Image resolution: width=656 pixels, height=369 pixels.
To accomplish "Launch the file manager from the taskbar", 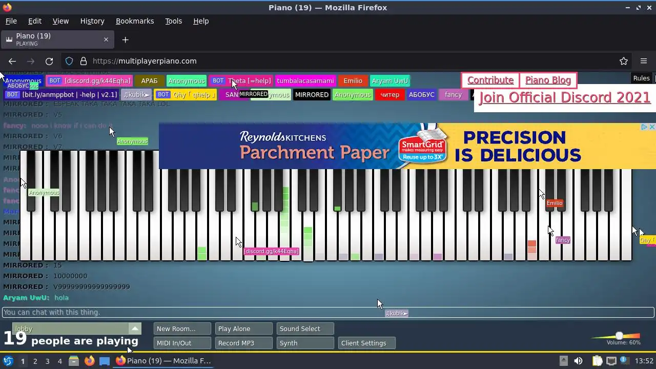I will [73, 361].
